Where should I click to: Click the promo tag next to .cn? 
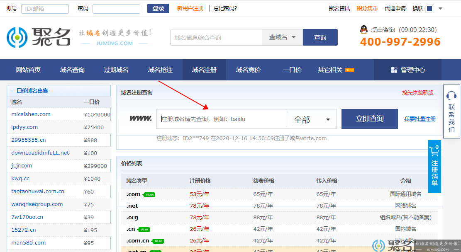(144, 229)
